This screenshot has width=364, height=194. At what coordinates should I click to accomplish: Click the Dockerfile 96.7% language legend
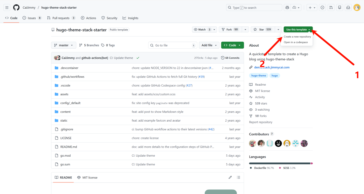coord(262,168)
